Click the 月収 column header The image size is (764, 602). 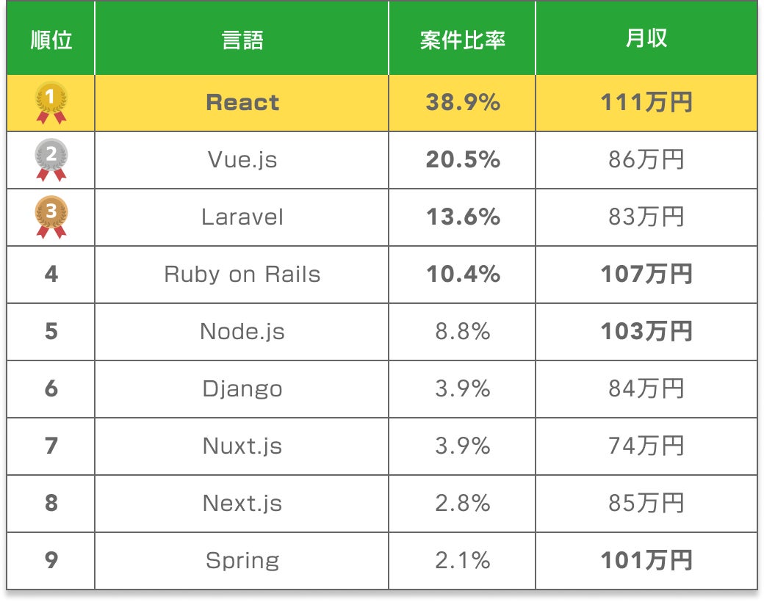click(x=646, y=40)
